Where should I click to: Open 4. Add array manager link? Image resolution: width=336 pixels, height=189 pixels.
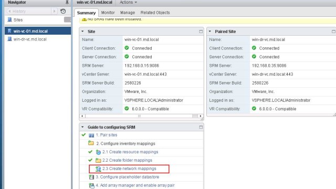point(135,185)
